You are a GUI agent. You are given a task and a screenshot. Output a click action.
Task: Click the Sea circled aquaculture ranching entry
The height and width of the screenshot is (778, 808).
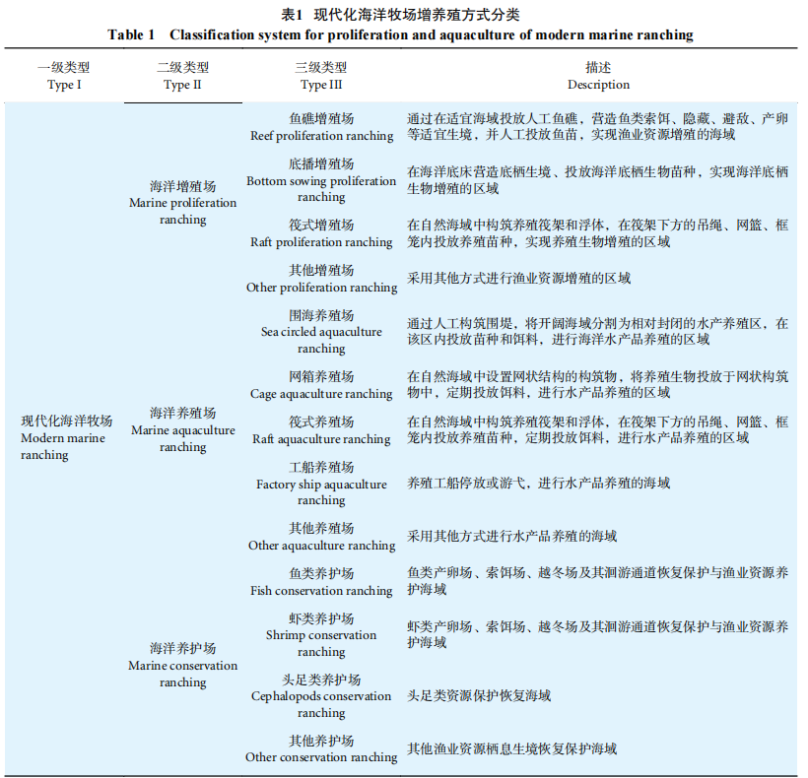[x=321, y=333]
